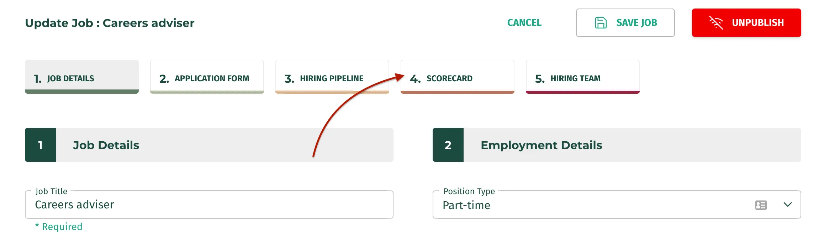Expand Position Type using the chevron arrow
824x240 pixels.
(787, 204)
